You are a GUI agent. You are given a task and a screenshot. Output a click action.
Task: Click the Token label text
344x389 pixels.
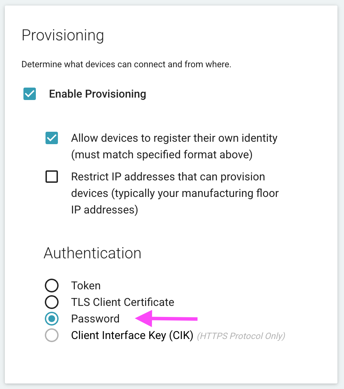click(86, 286)
